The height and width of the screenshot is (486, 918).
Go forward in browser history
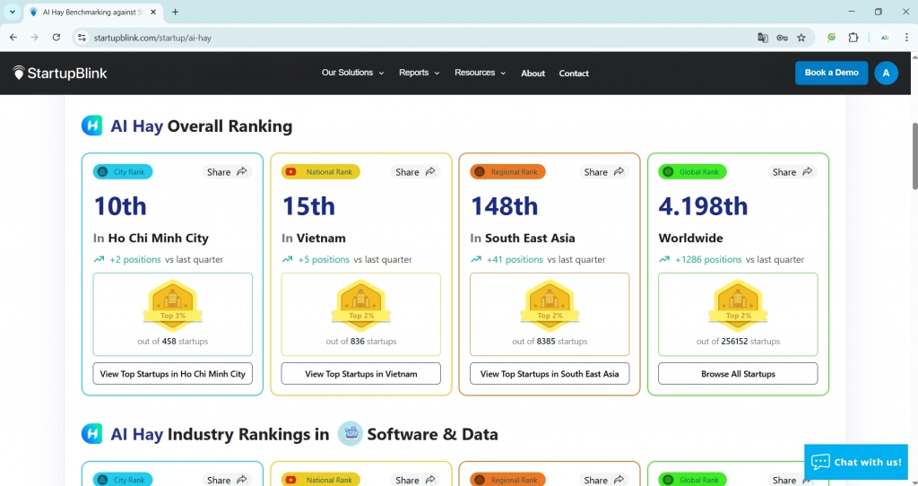coord(35,38)
